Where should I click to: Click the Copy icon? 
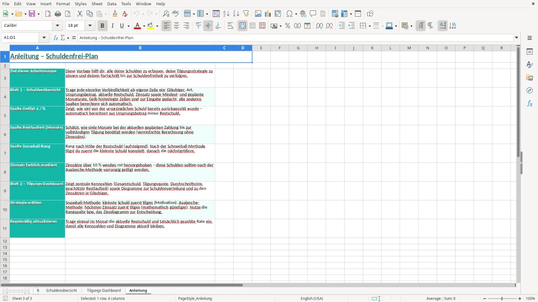click(90, 14)
